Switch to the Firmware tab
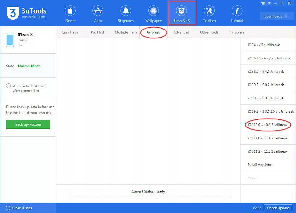Screen dimensions: 296x213 [x=237, y=32]
